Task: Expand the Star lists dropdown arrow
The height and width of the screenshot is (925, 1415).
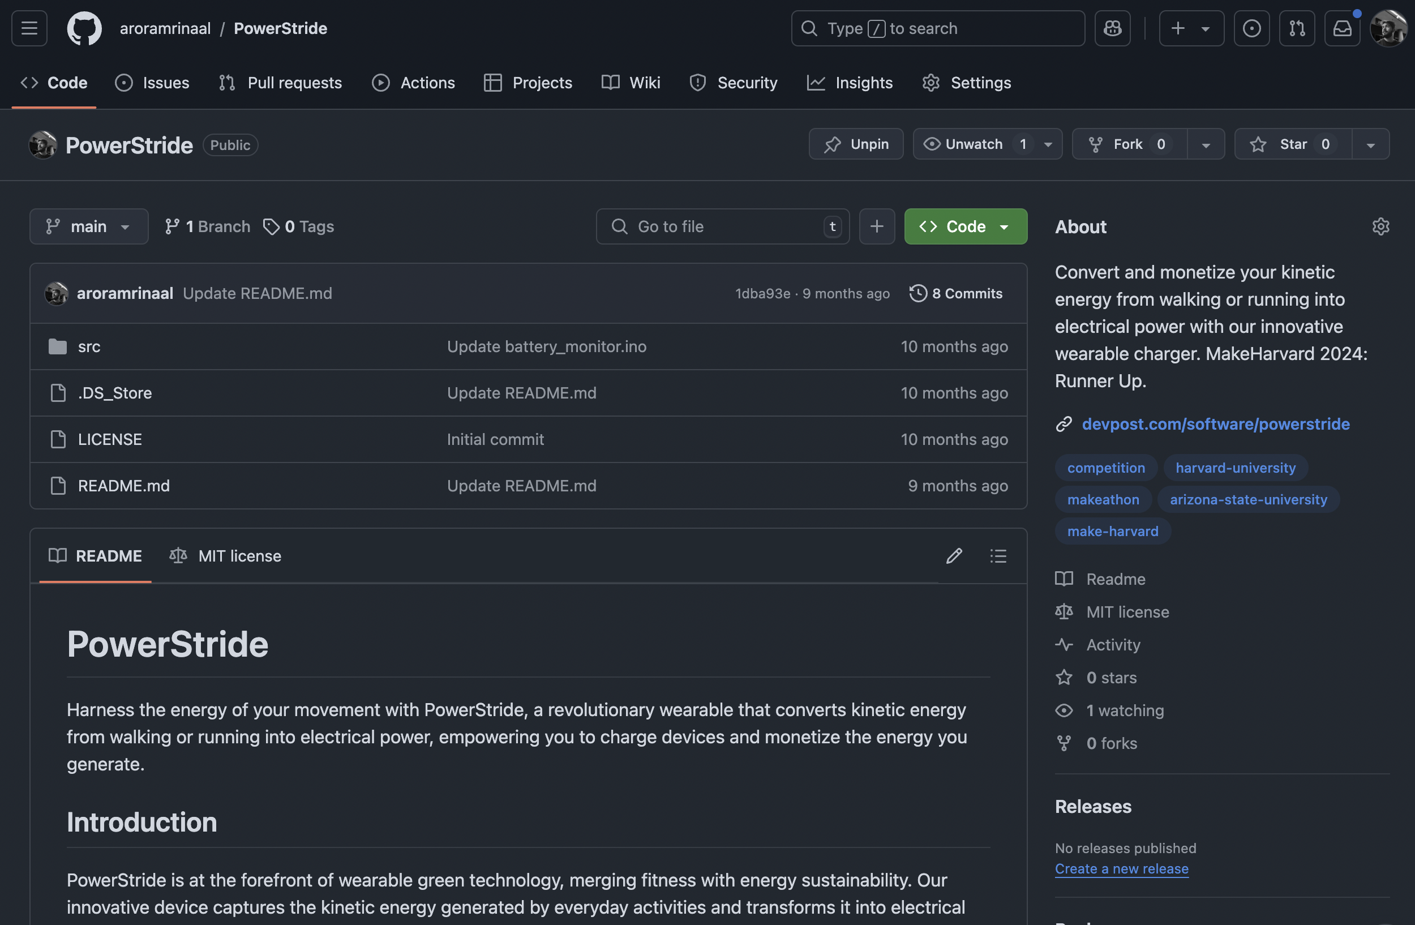Action: (1370, 144)
